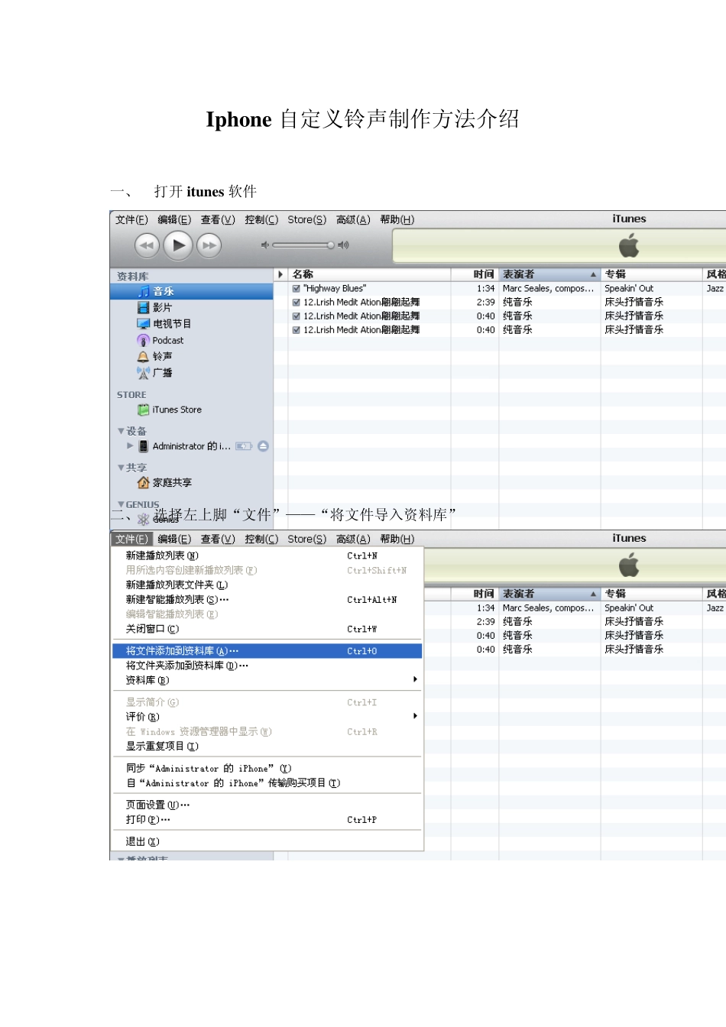Viewport: 726px width, 1027px height.
Task: Choose 传输购买项目(T) menu entry
Action: coord(267,783)
